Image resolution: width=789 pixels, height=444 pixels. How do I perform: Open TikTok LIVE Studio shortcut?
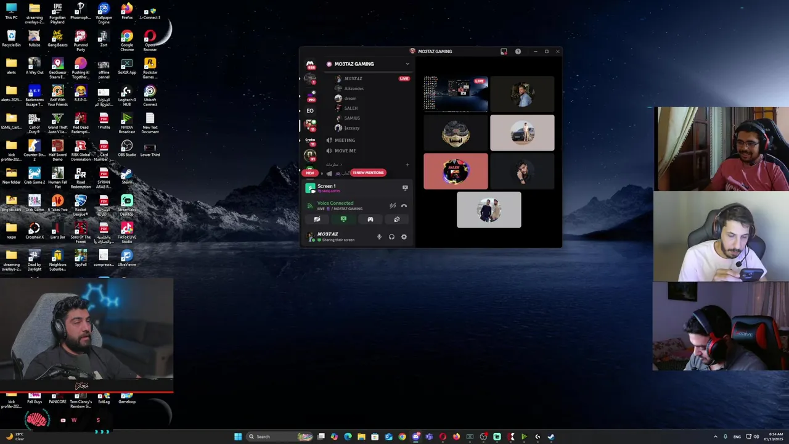[x=127, y=232]
